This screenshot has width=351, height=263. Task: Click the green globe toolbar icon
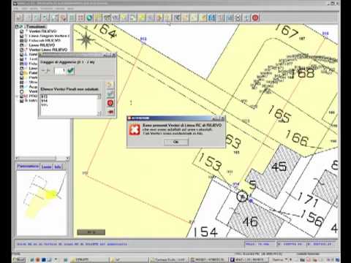click(89, 18)
